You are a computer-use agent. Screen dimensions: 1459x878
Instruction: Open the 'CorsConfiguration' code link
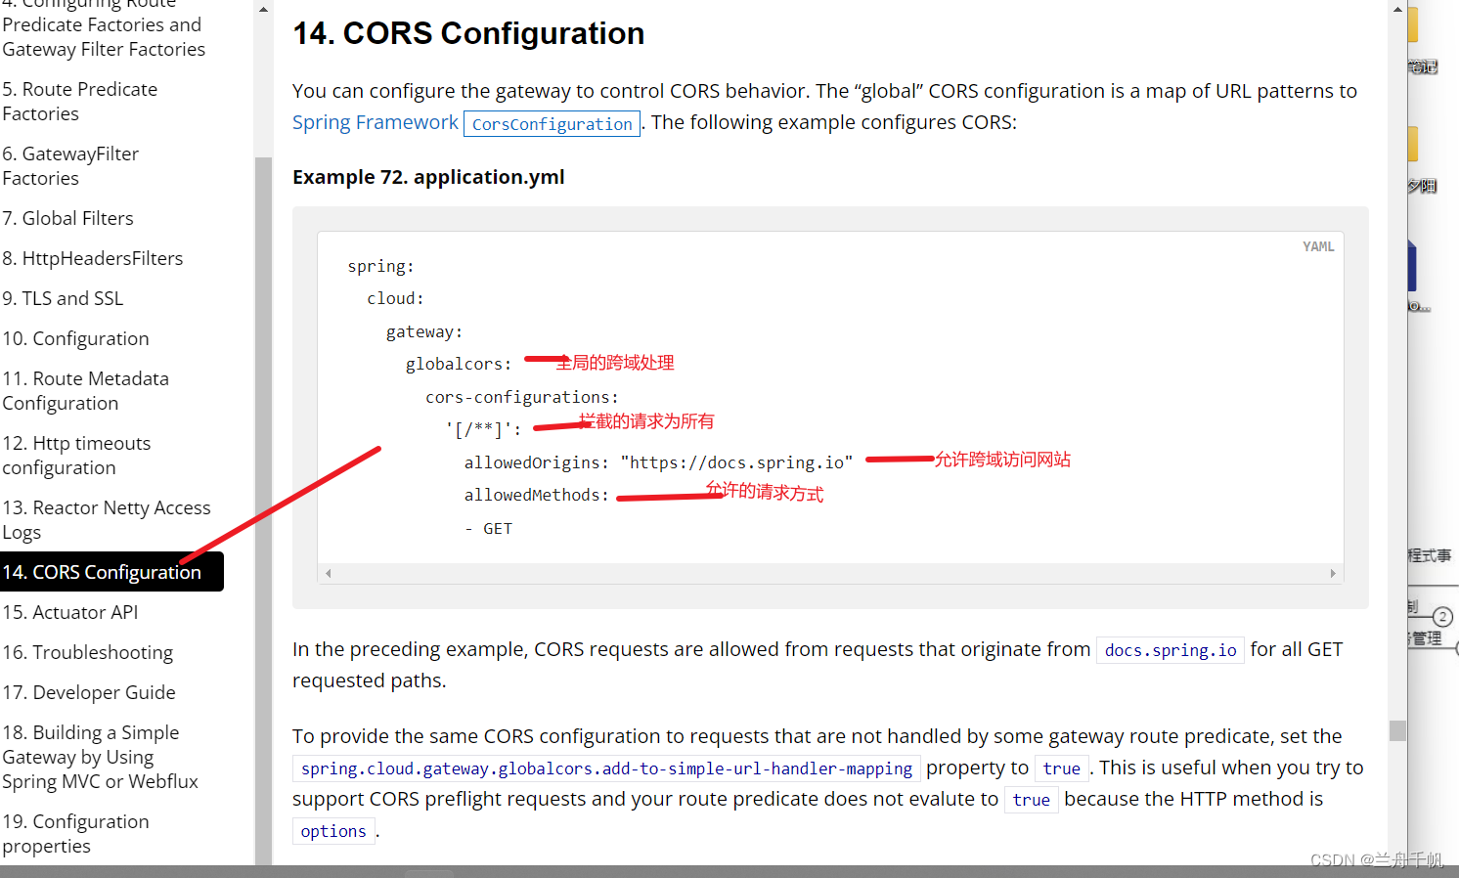[x=552, y=124]
